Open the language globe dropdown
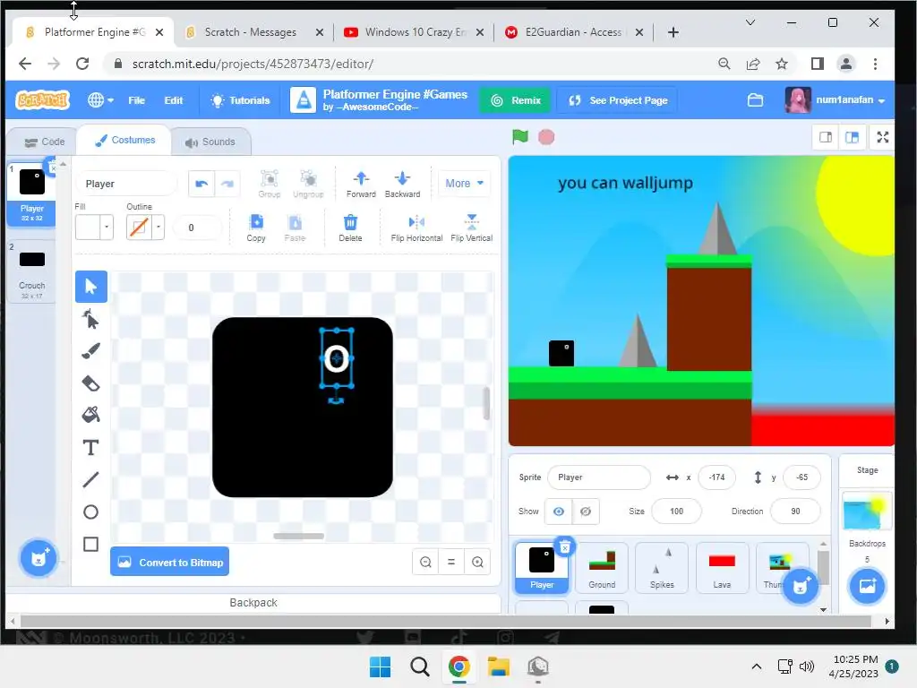 coord(100,100)
